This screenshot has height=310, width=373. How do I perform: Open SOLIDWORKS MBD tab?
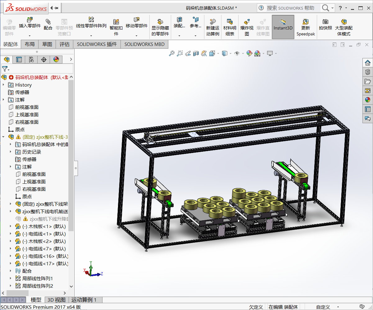pyautogui.click(x=144, y=44)
